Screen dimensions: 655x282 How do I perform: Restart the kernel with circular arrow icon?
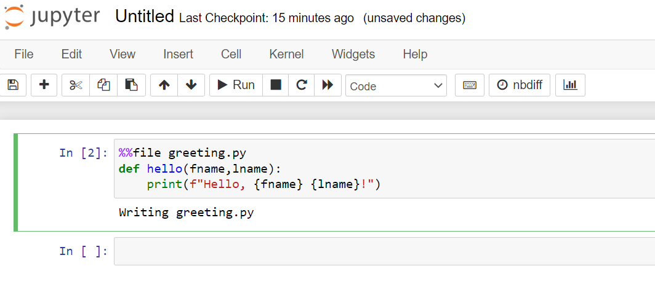(x=302, y=85)
